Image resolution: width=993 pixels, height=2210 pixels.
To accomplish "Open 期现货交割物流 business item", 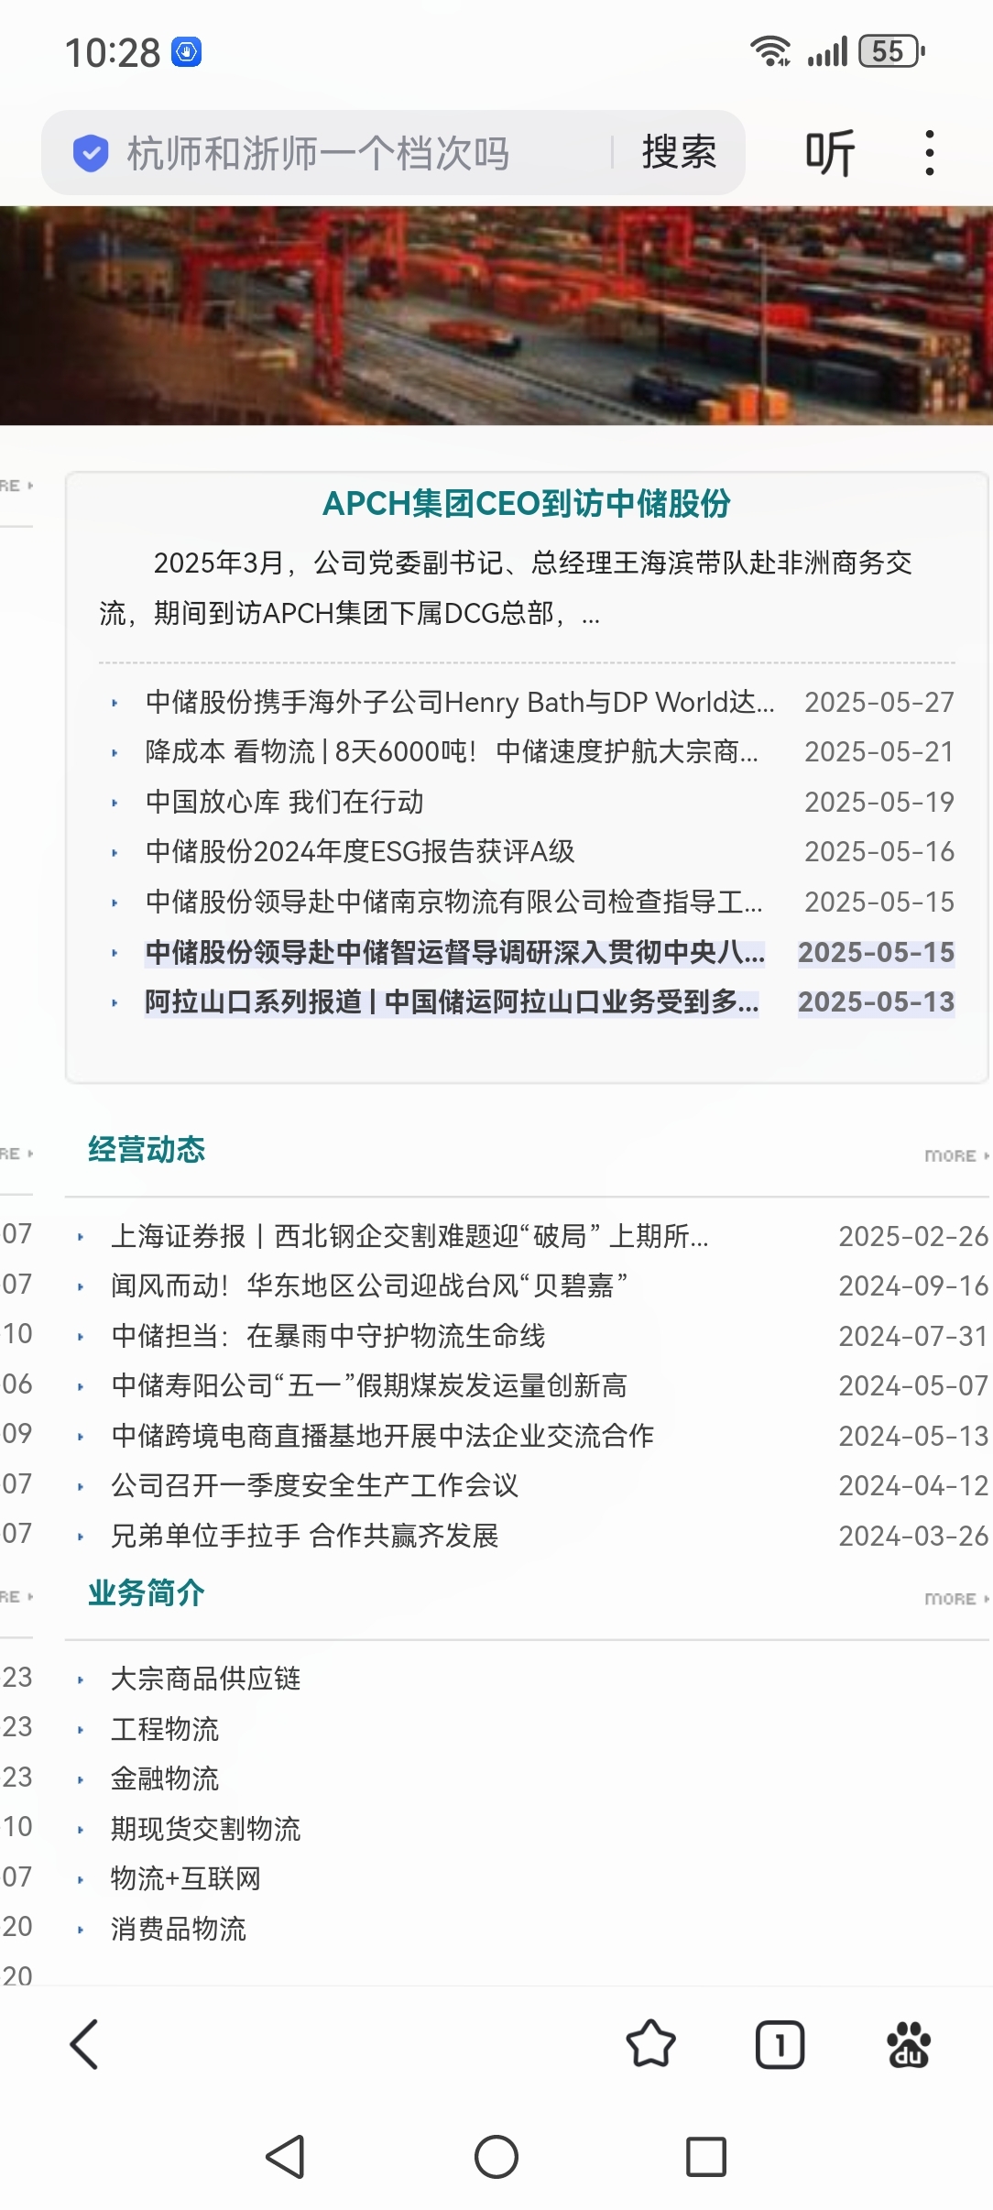I will tap(206, 1829).
